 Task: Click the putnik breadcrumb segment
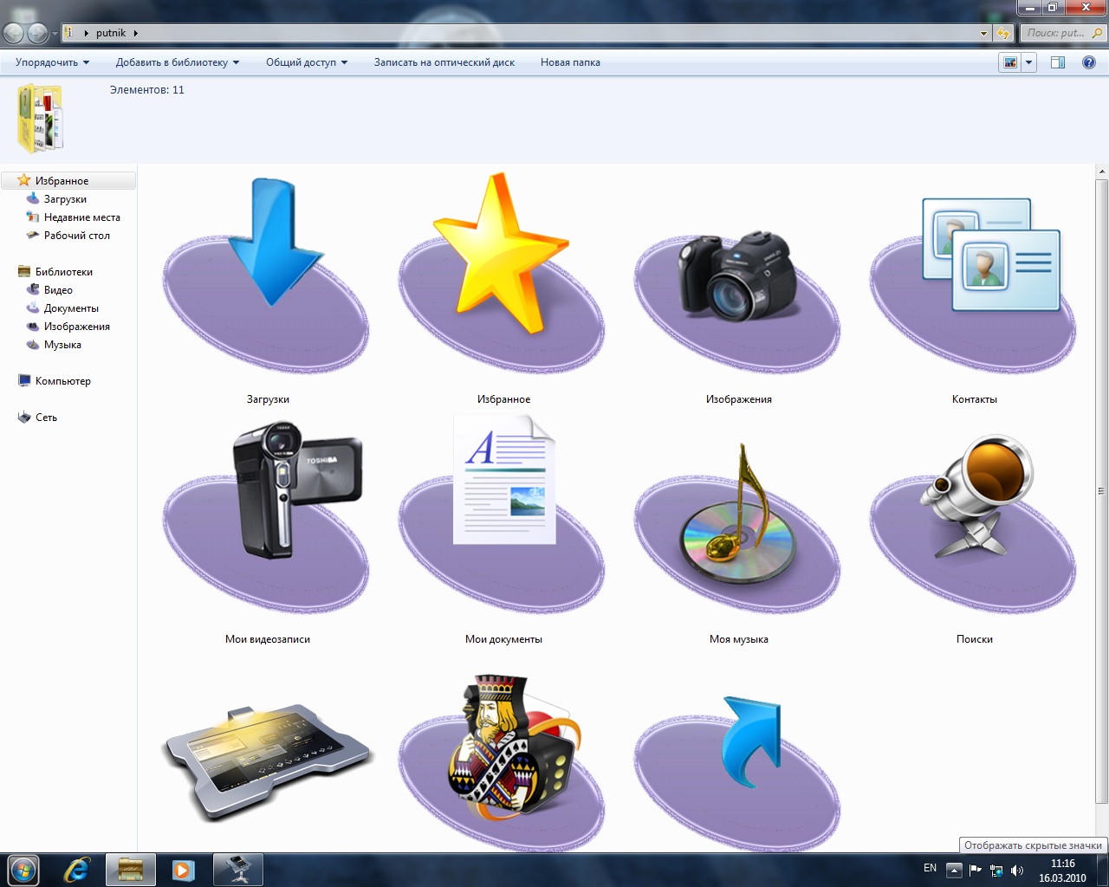point(111,33)
